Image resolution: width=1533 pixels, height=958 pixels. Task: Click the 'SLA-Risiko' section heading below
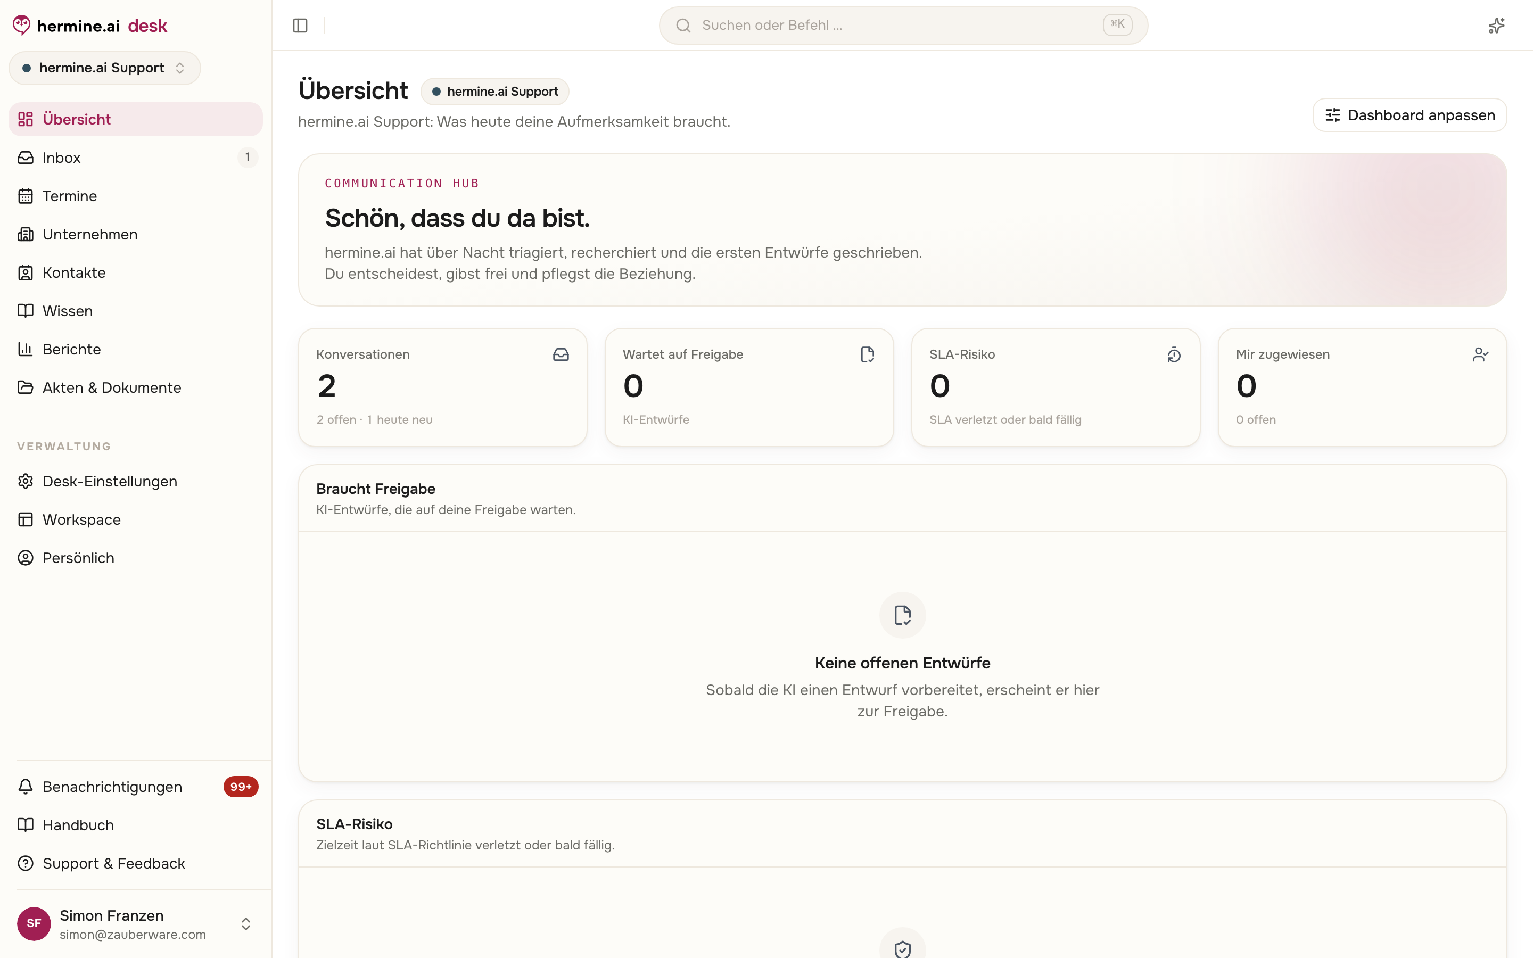click(x=354, y=824)
